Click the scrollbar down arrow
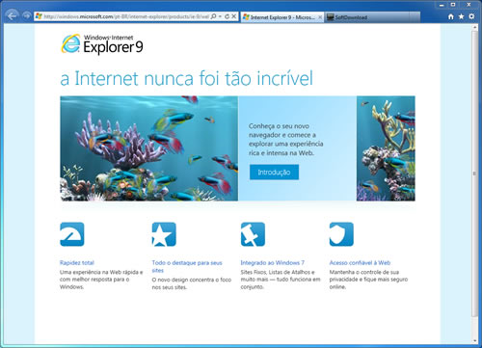The width and height of the screenshot is (482, 348). coord(475,340)
